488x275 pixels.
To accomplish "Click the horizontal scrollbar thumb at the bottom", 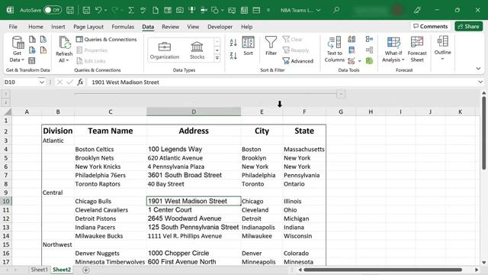I will tap(383, 270).
